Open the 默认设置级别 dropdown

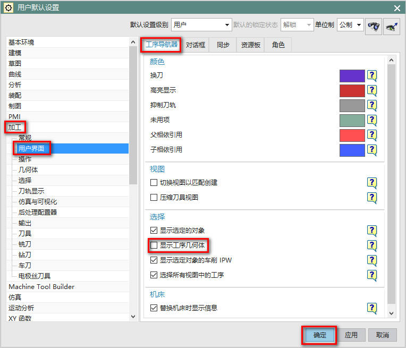201,25
